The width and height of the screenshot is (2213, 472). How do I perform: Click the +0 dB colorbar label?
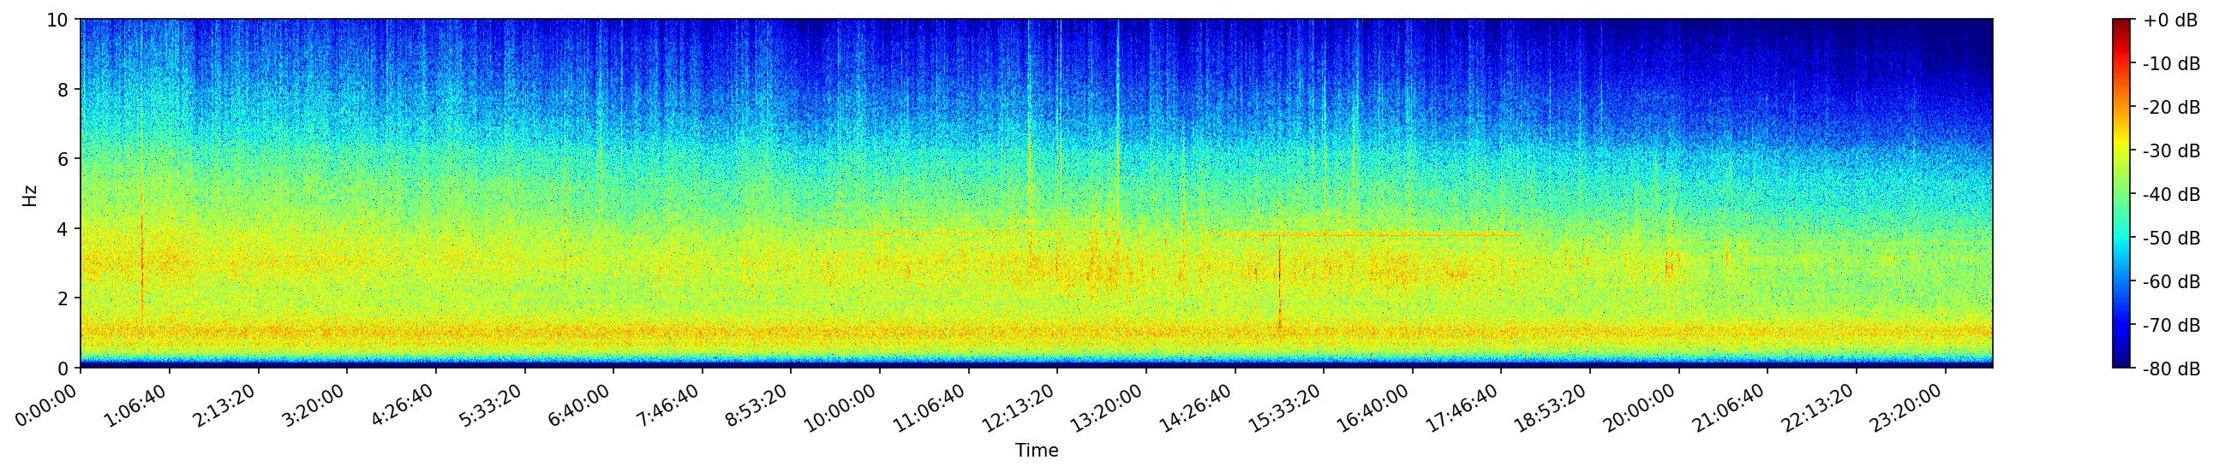2171,20
